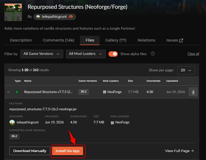This screenshot has width=206, height=160.
Task: Click the Repurposed Structures mod logo thumbnail
Action: click(13, 12)
